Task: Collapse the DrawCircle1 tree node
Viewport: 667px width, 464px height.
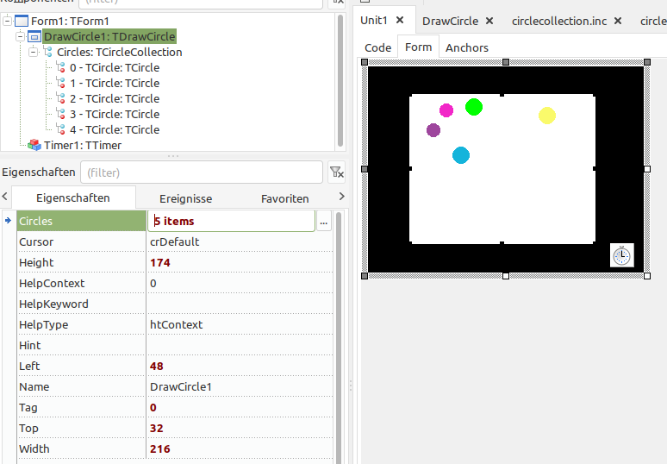Action: pos(20,36)
